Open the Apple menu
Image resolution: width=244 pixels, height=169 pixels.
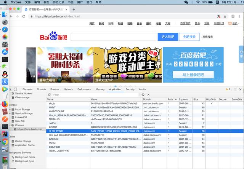[5, 2]
